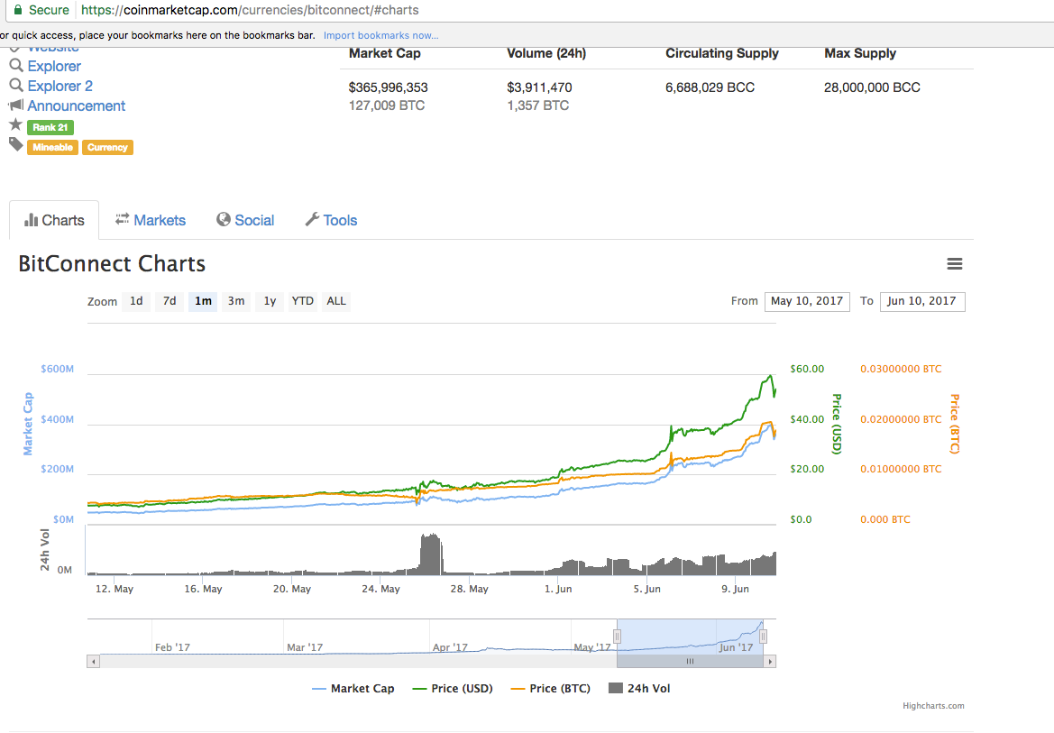Click Import bookmarks now link
The image size is (1054, 733).
pyautogui.click(x=381, y=36)
